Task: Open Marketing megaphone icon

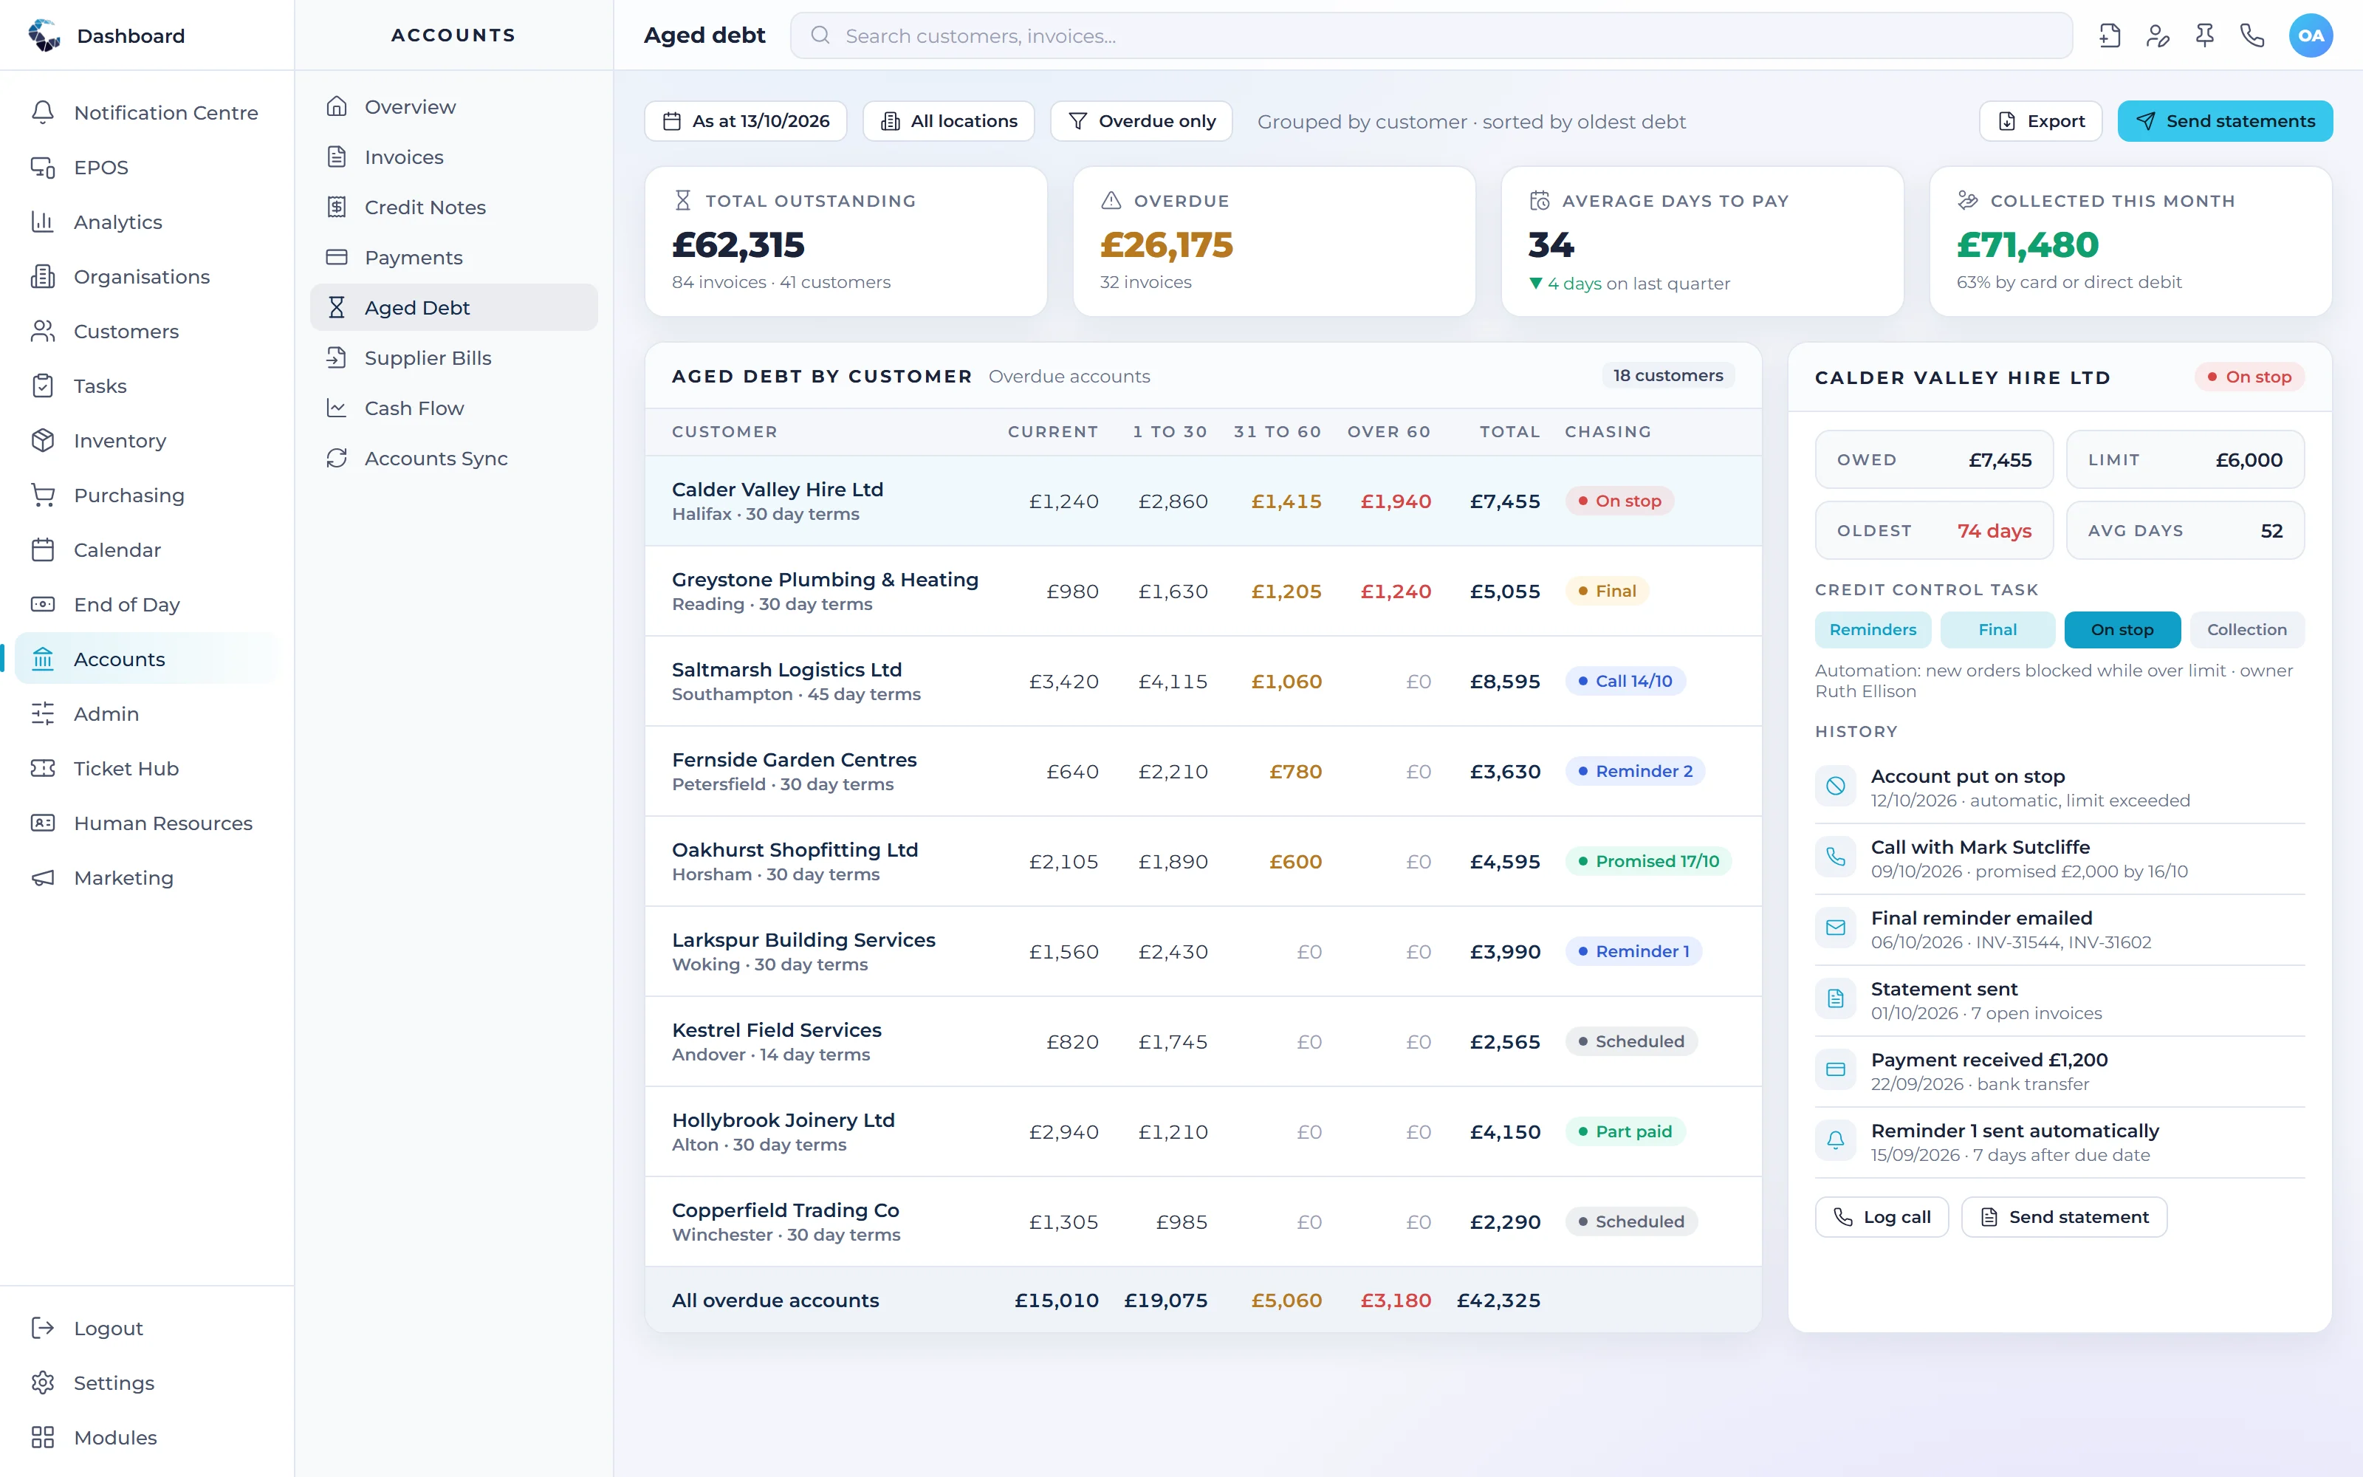Action: click(x=43, y=878)
